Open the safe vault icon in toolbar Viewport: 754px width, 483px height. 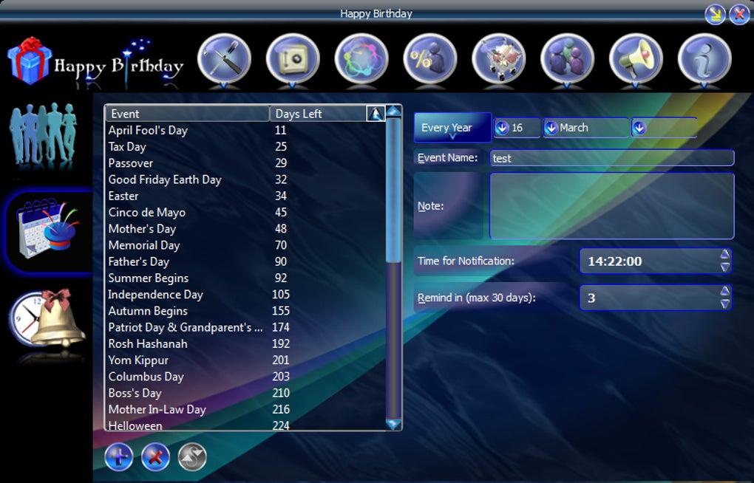click(x=293, y=58)
